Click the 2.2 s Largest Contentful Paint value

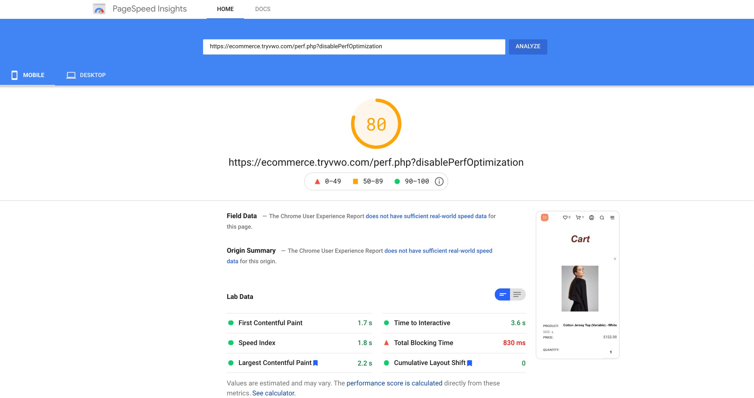point(365,363)
